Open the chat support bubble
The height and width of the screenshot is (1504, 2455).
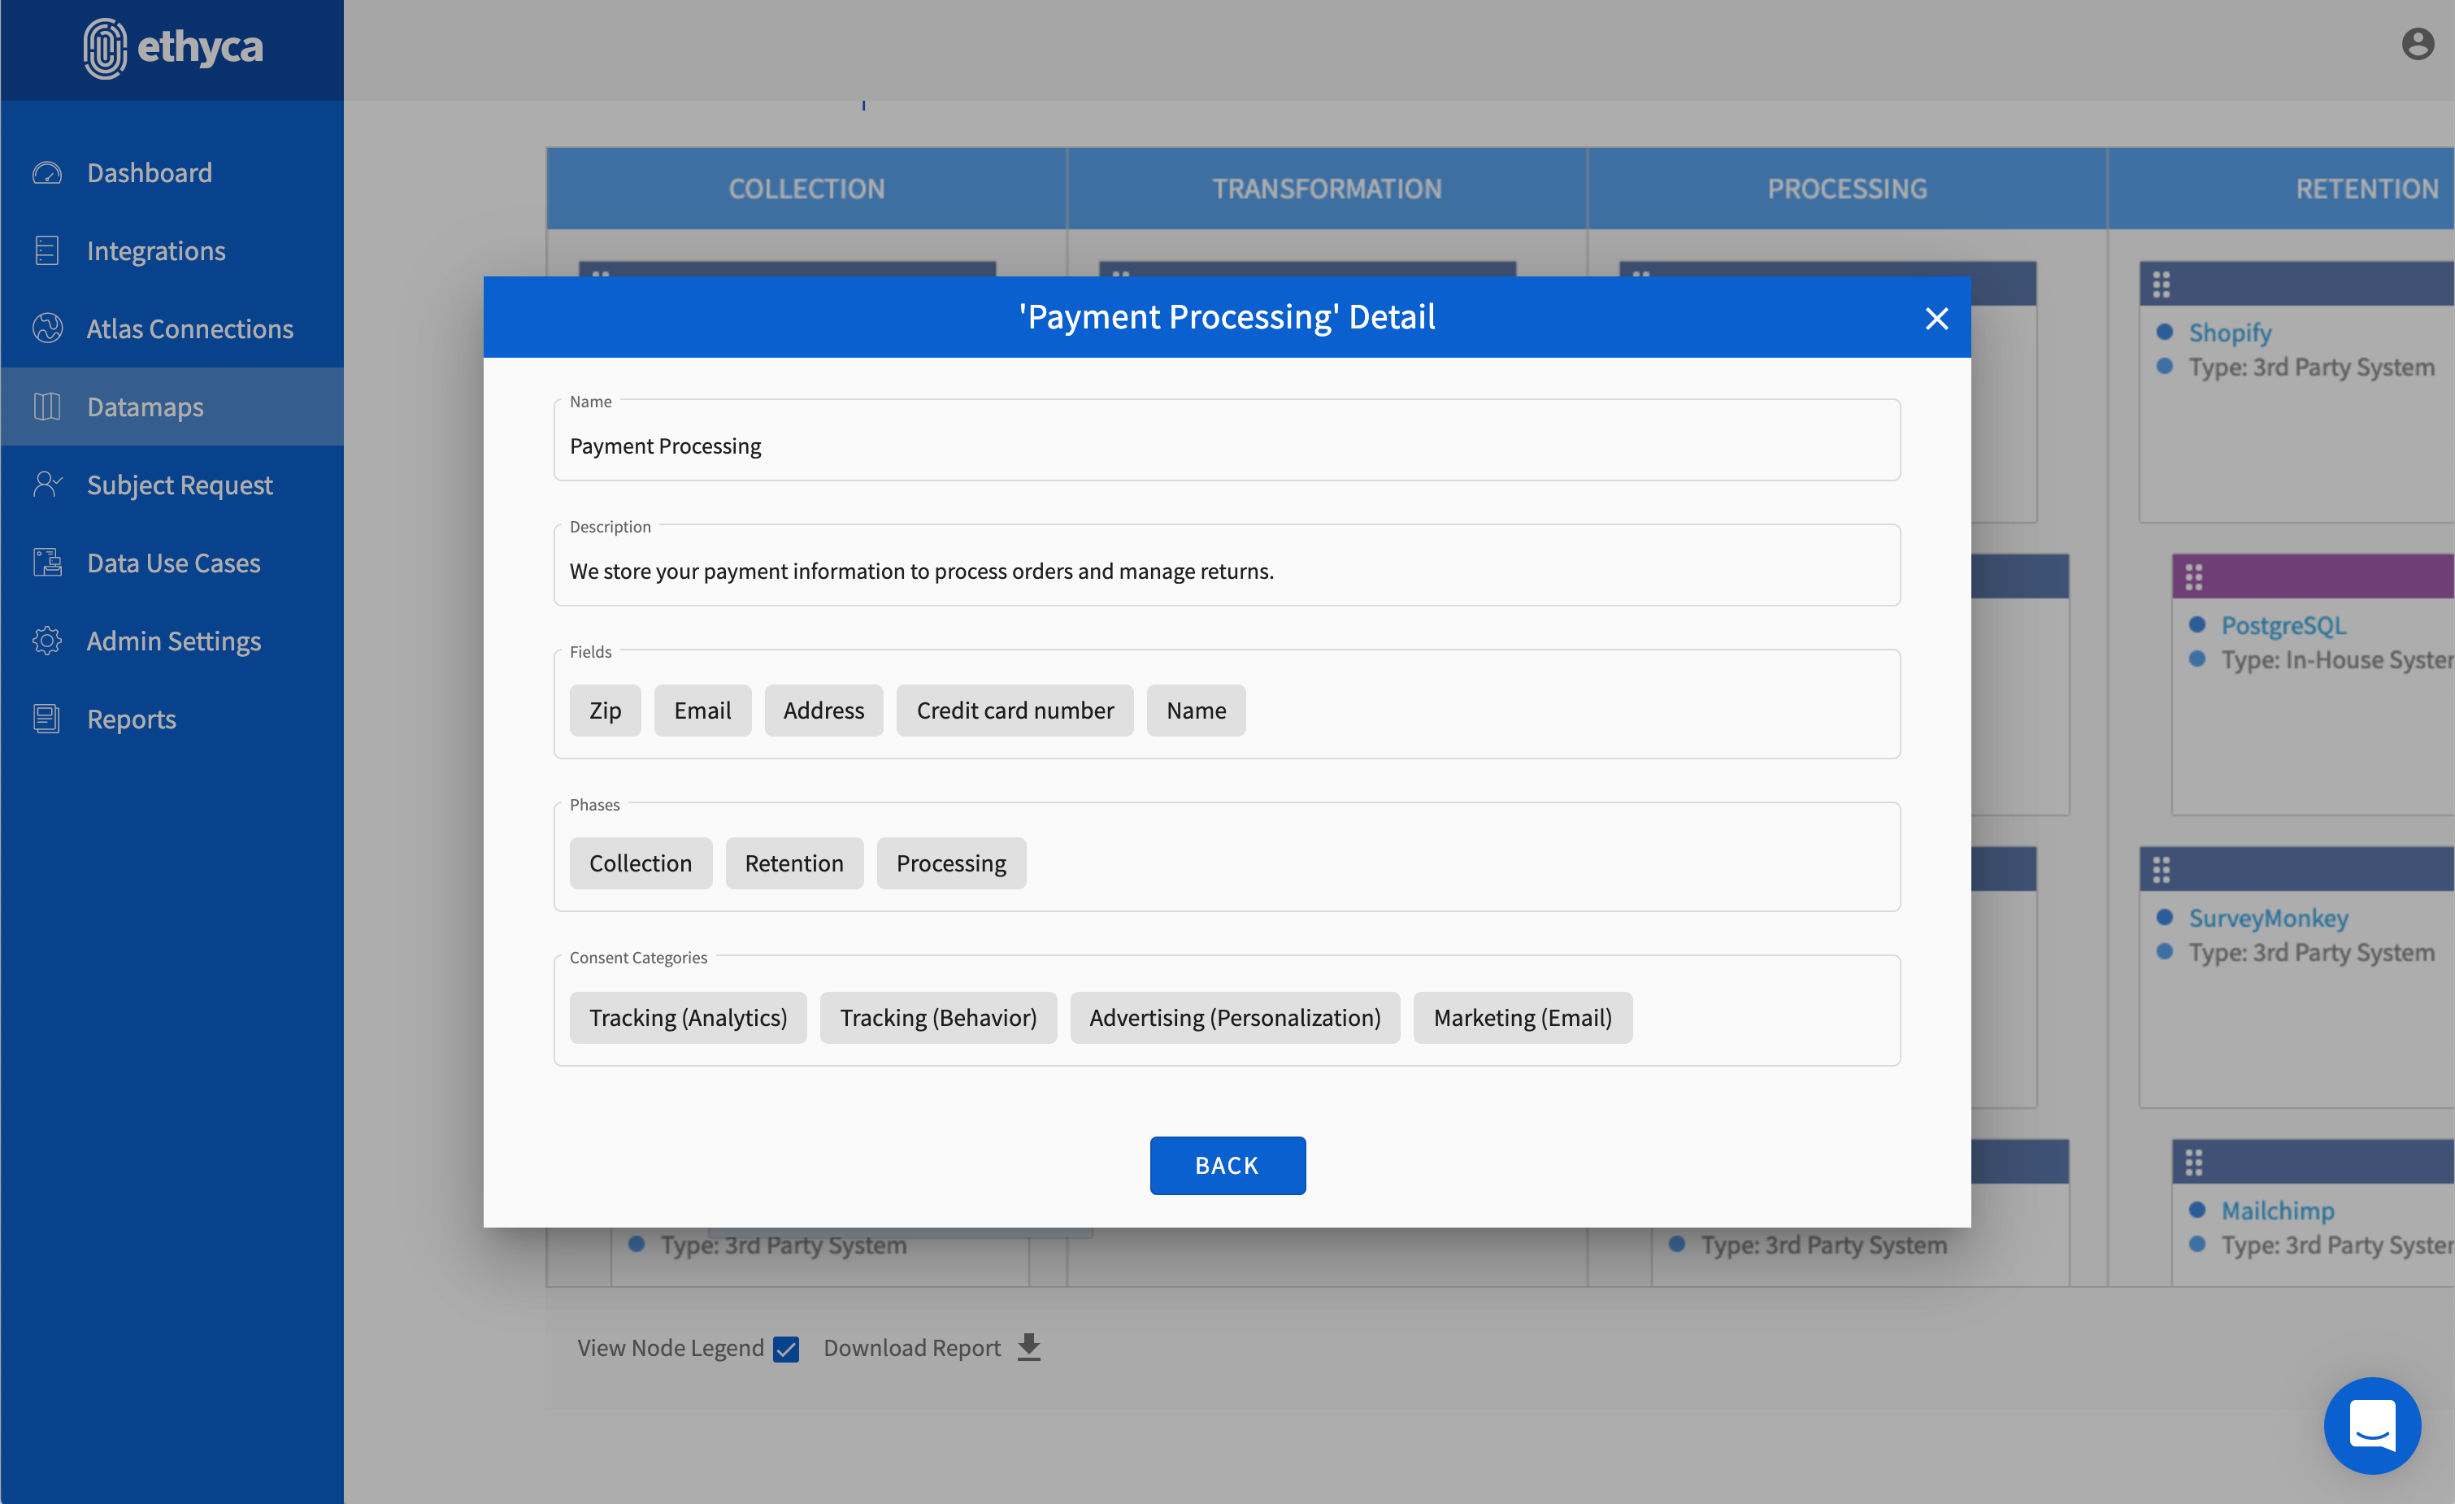[2371, 1425]
